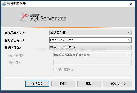Click the 服务器类型(T) label
Viewport: 137px width, 93px height.
[x=15, y=33]
